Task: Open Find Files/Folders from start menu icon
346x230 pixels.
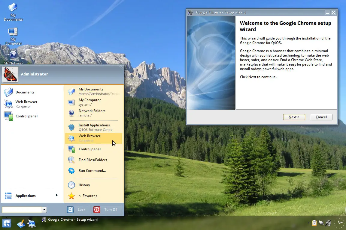Action: click(71, 160)
